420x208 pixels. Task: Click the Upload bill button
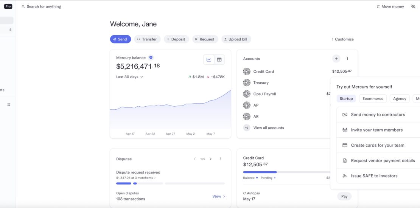click(236, 39)
